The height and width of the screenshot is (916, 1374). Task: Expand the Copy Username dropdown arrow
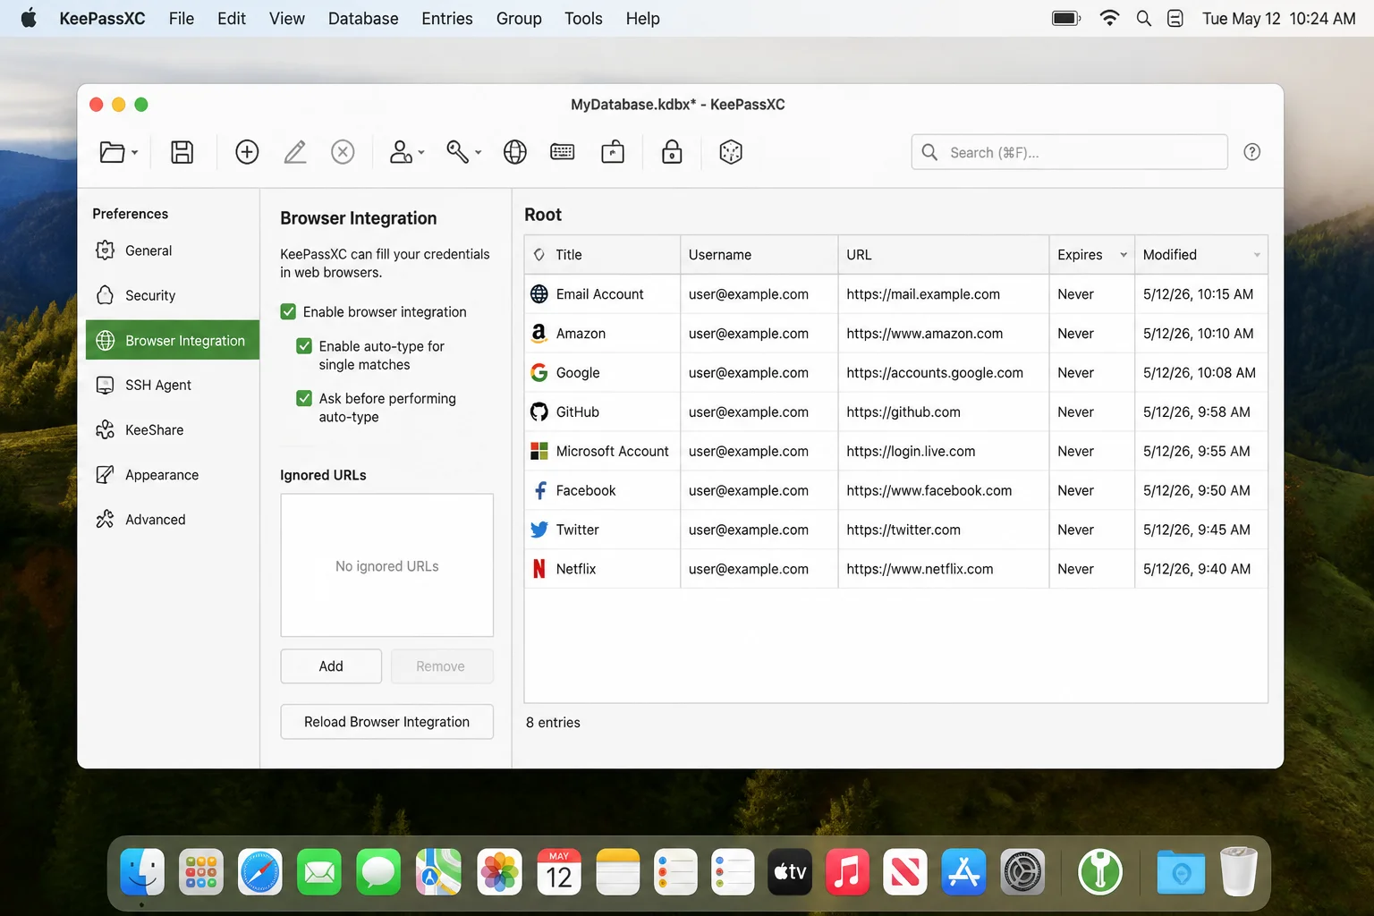421,153
